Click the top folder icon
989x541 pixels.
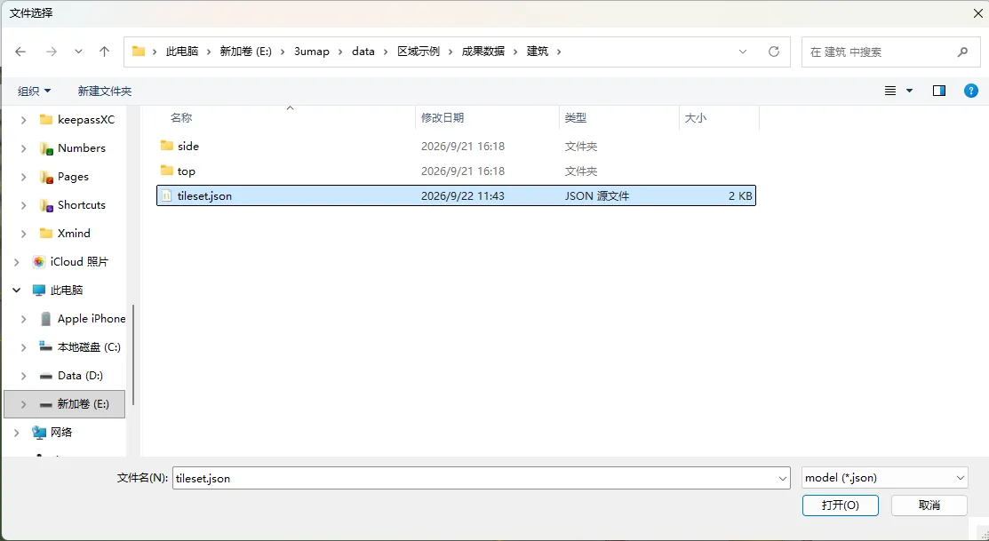(166, 171)
